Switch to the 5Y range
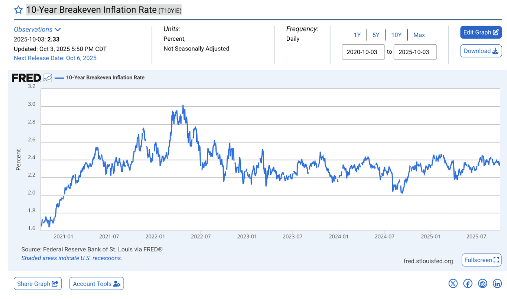Screen dimensions: 507x299 (376, 35)
